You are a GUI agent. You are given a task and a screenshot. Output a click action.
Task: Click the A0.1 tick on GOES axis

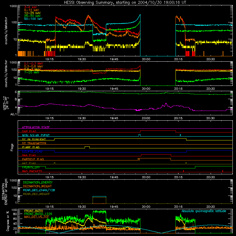(x=14, y=114)
